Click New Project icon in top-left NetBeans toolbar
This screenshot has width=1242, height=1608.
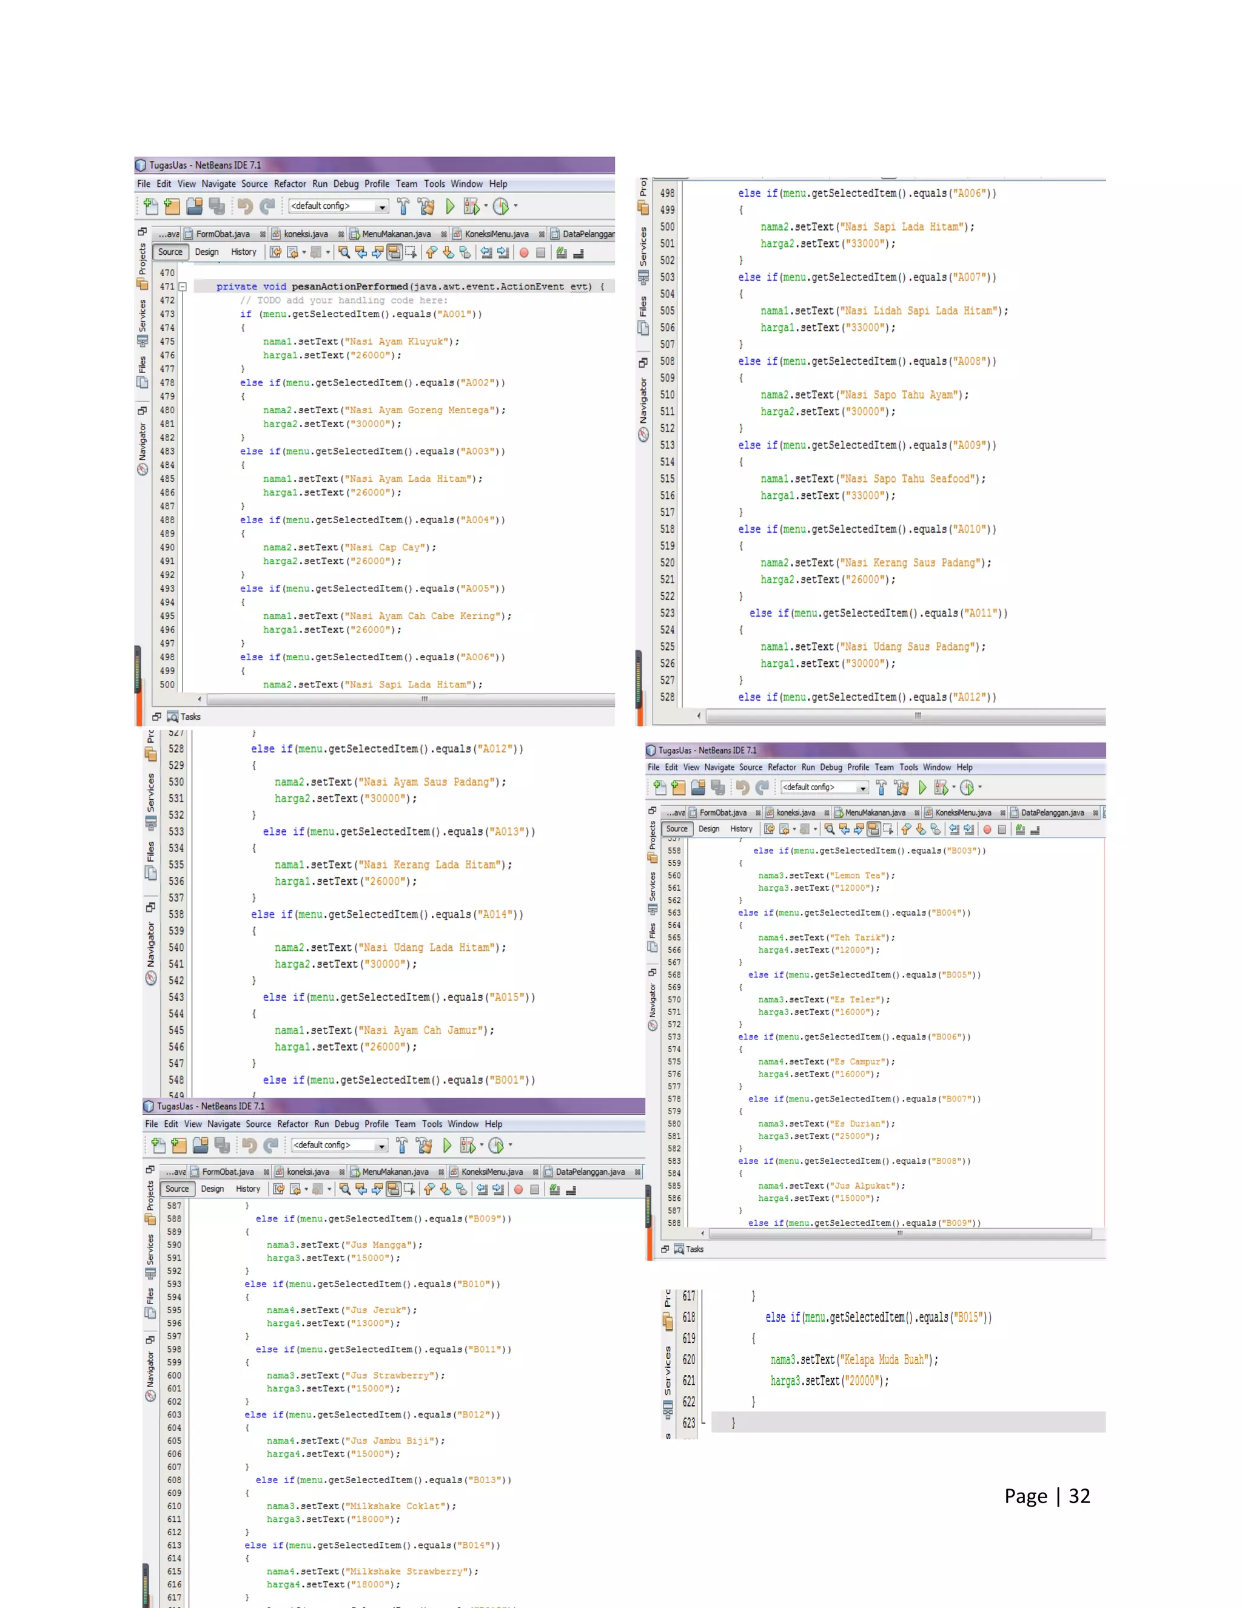click(172, 206)
